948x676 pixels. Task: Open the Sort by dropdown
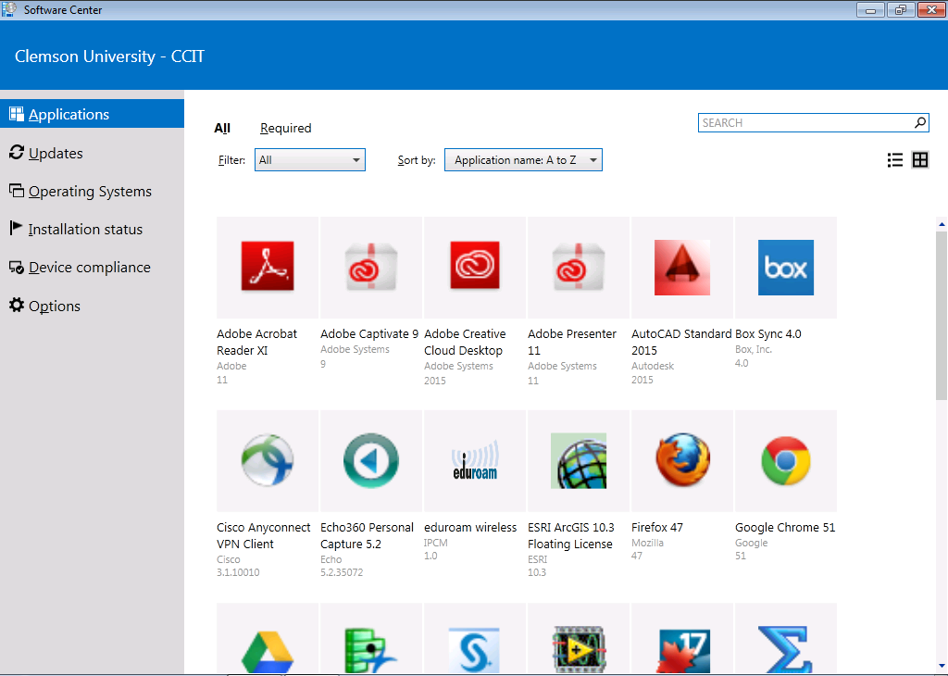pyautogui.click(x=523, y=159)
